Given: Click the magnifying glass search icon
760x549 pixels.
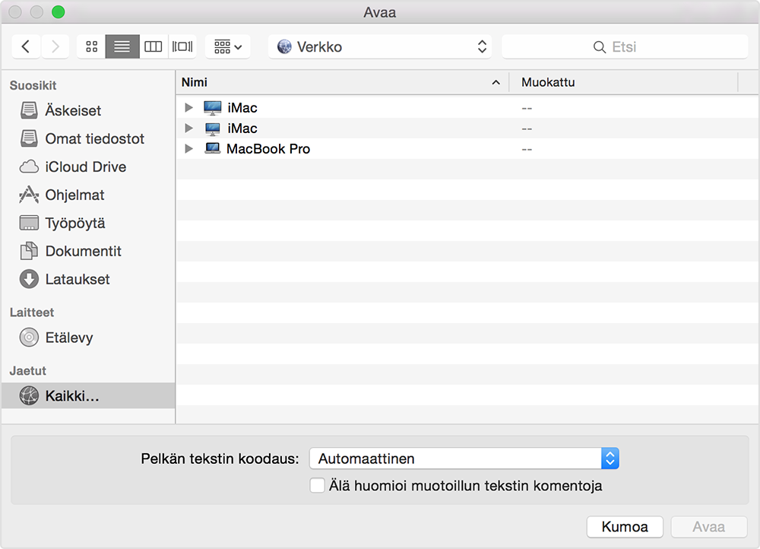Looking at the screenshot, I should [x=600, y=47].
